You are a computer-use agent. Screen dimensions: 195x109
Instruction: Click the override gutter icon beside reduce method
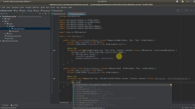tap(54, 78)
